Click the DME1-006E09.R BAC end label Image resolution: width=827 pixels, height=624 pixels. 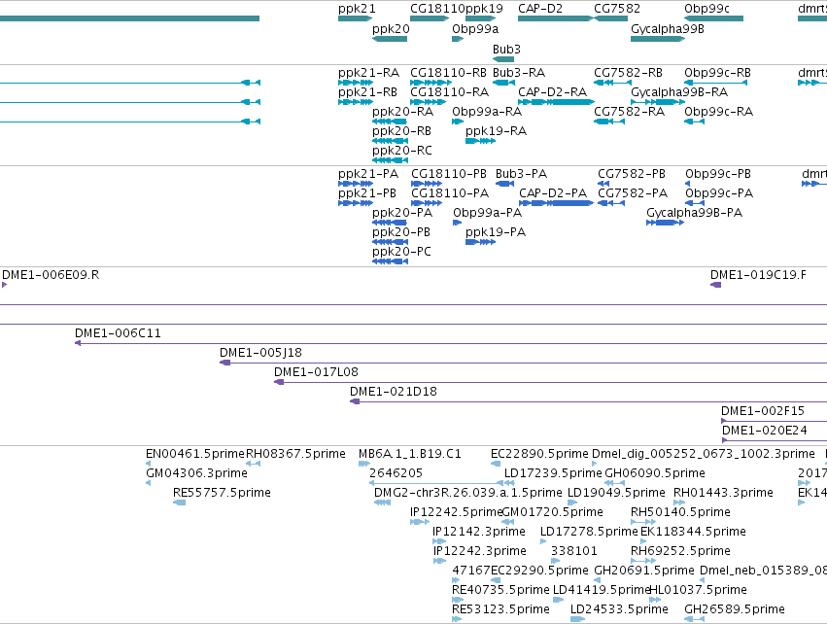51,275
